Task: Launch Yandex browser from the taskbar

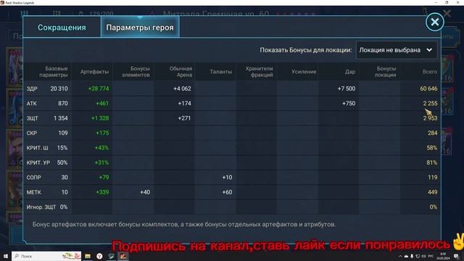Action: pyautogui.click(x=99, y=256)
